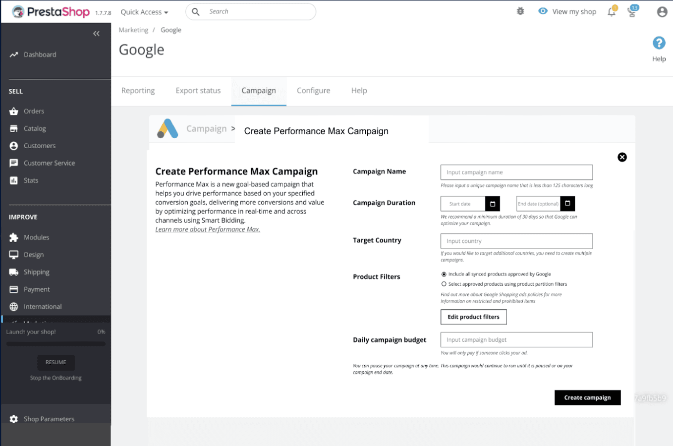The width and height of the screenshot is (673, 446).
Task: Switch to the Configure tab
Action: point(314,91)
